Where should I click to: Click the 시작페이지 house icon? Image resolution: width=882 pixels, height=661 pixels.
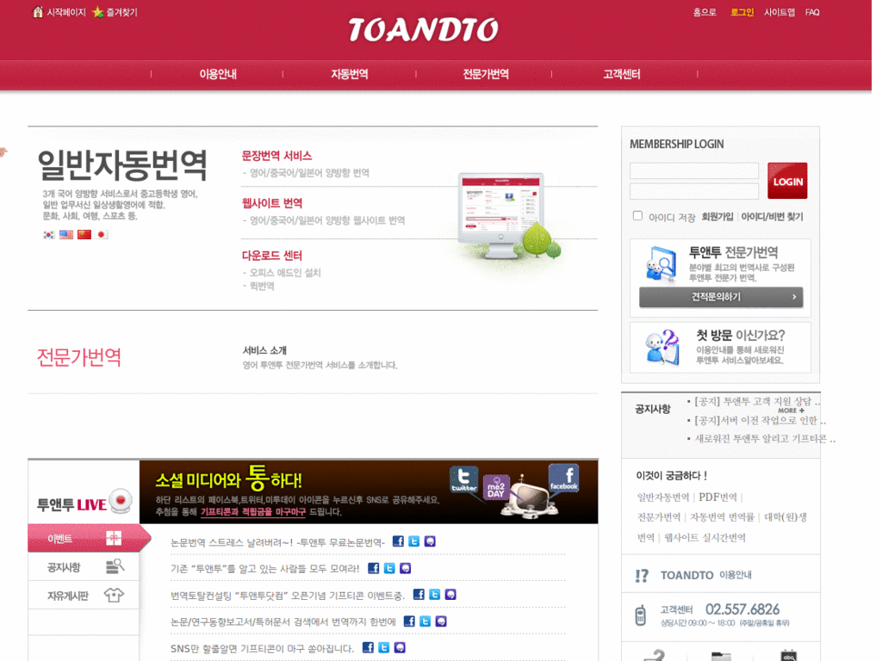[38, 12]
